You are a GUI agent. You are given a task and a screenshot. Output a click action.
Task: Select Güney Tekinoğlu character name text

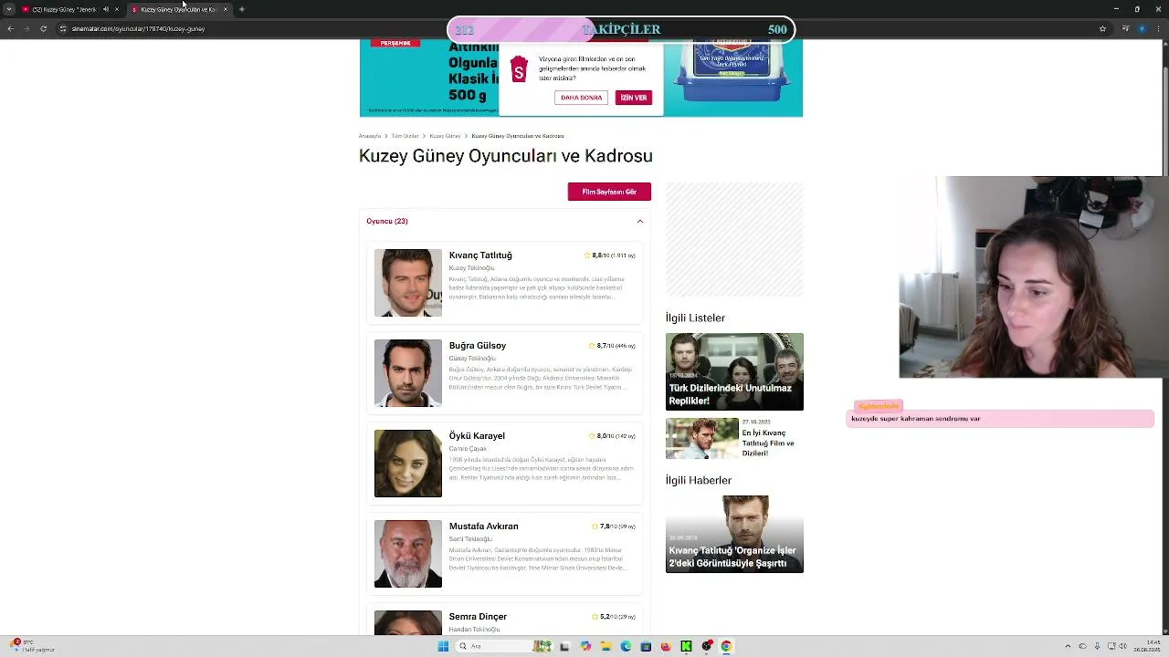tap(471, 359)
